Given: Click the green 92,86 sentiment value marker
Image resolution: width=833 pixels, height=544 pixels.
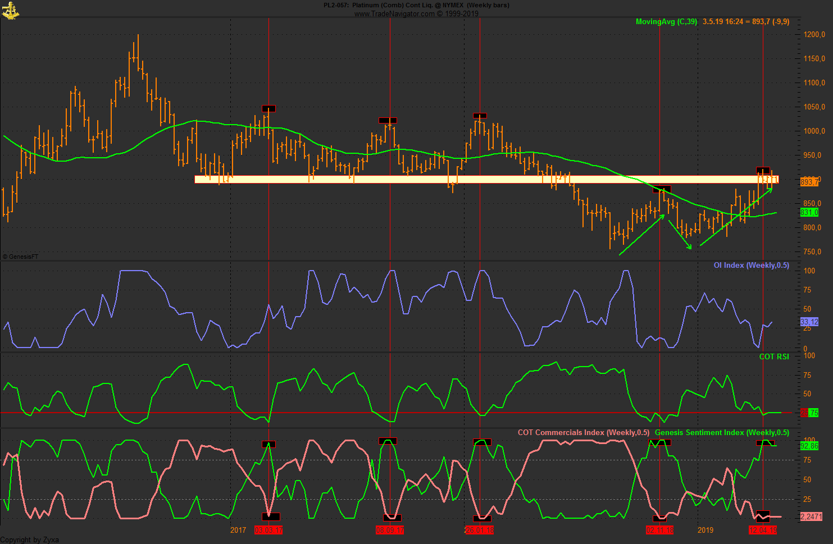Looking at the screenshot, I should pyautogui.click(x=809, y=447).
